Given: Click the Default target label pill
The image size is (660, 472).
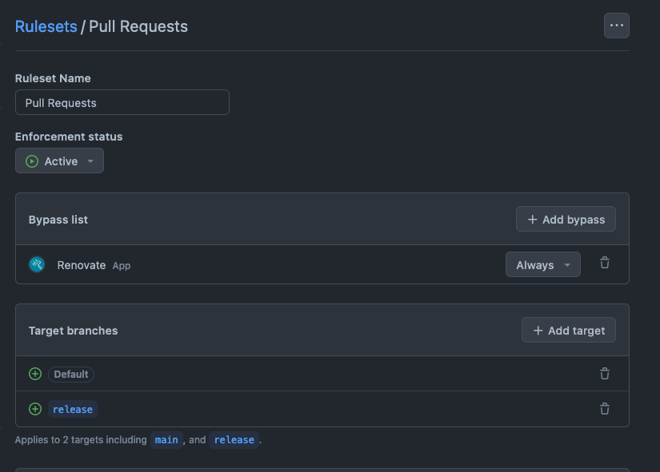Looking at the screenshot, I should coord(71,374).
